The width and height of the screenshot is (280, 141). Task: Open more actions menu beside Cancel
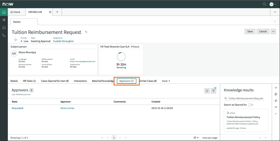click(x=273, y=31)
